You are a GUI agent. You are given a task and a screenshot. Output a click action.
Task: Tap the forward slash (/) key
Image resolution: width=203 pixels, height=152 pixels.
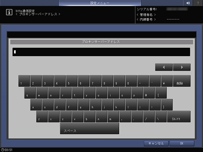149,117
